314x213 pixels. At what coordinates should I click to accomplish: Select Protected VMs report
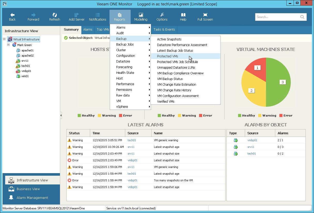click(x=186, y=56)
